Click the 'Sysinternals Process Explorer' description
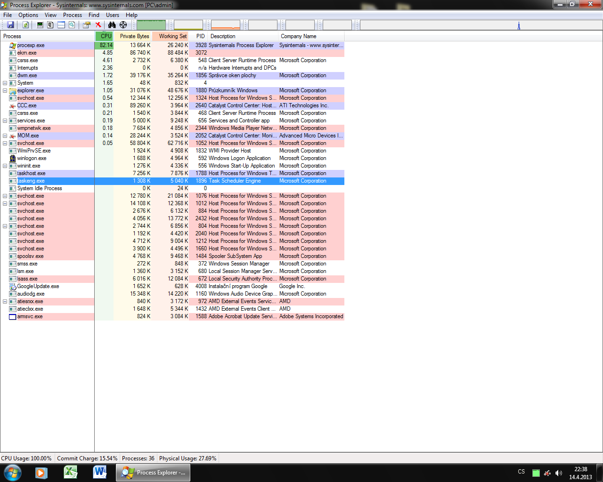603x482 pixels. [x=241, y=45]
